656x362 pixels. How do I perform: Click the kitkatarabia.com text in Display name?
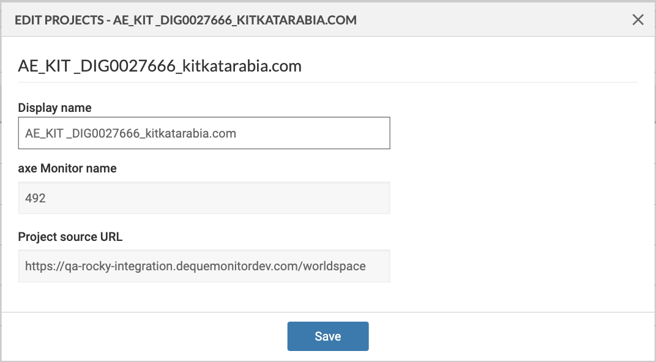[x=190, y=133]
